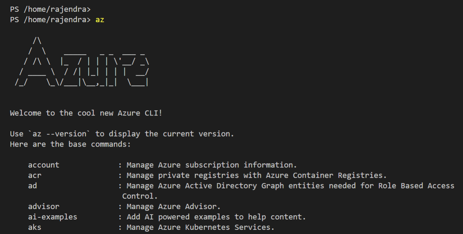Click the "Manage Azure Advisor." description
Viewport: 463px width, 234px height.
pos(173,206)
